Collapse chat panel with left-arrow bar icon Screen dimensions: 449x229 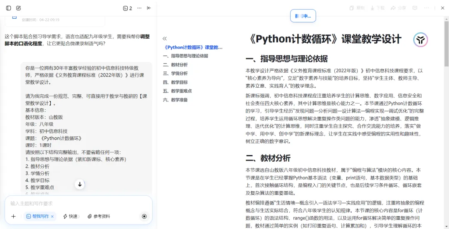point(149,8)
